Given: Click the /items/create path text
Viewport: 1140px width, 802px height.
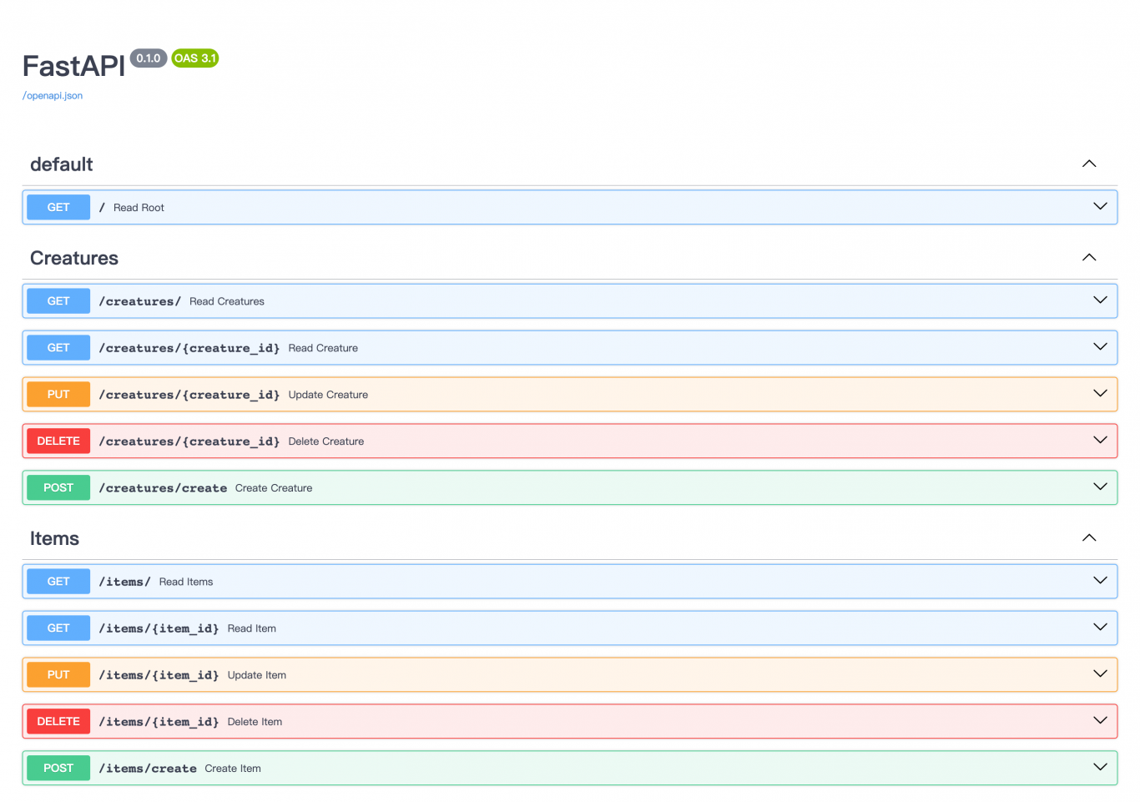Looking at the screenshot, I should pos(148,769).
